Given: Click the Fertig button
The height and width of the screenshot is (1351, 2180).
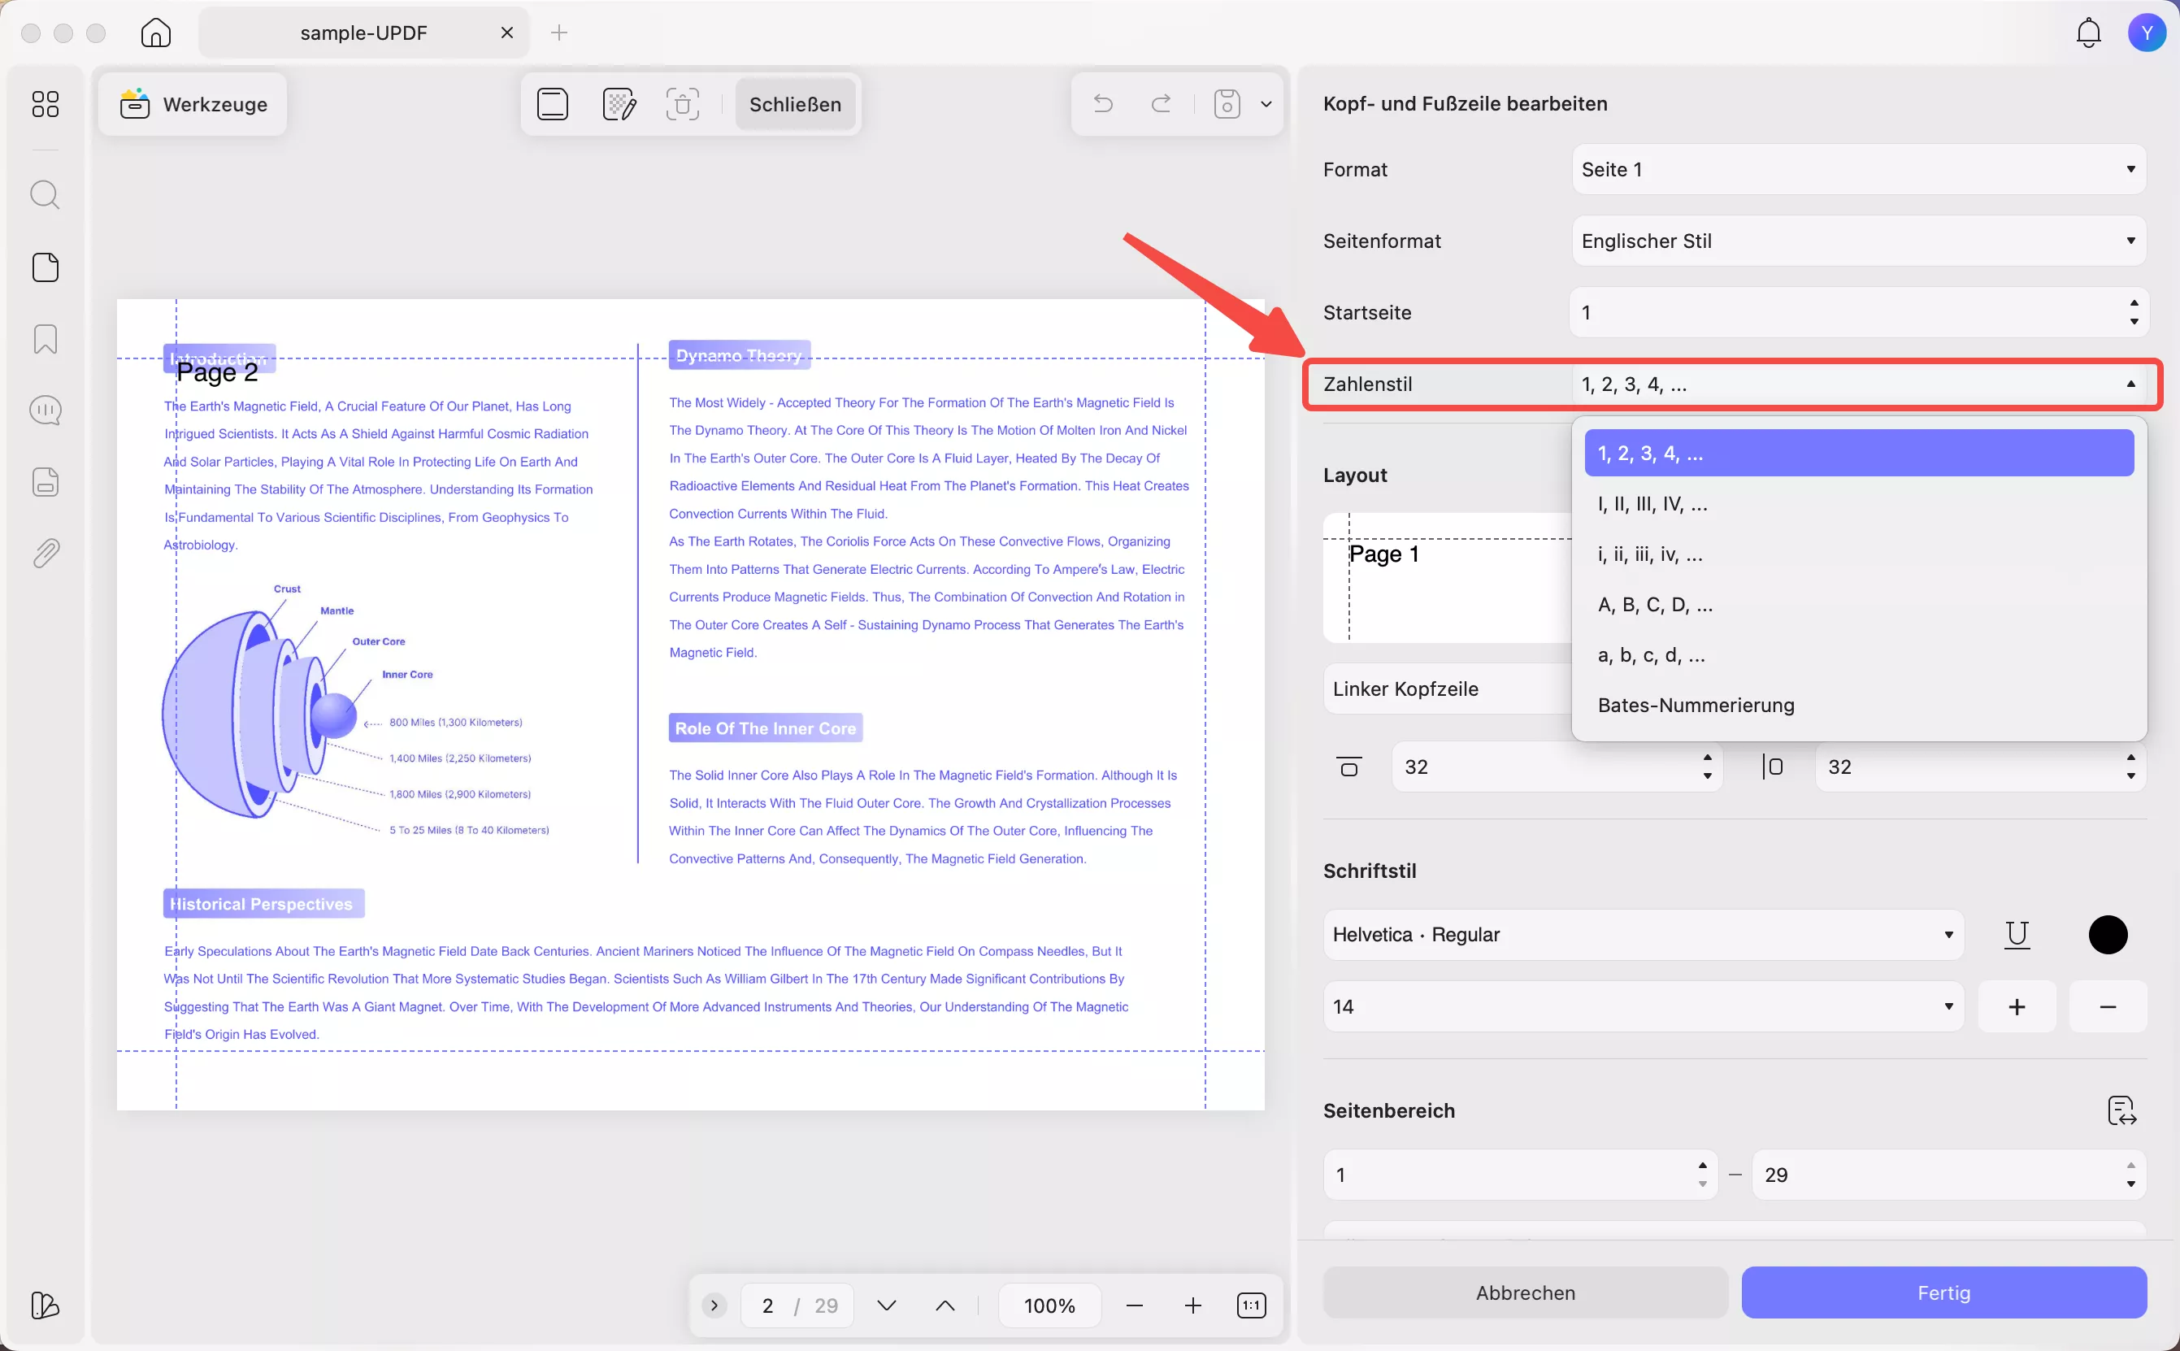Looking at the screenshot, I should (1943, 1292).
